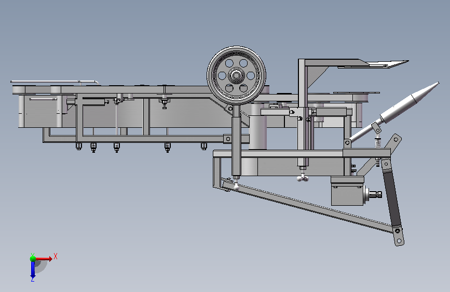Select the coil spring beneath the cone rod
450x292 pixels.
378,142
